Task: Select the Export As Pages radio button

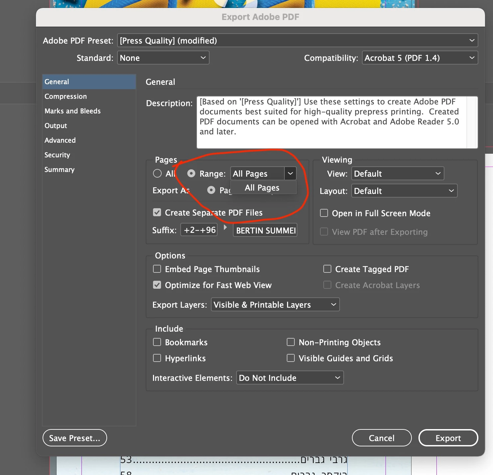Action: 211,190
